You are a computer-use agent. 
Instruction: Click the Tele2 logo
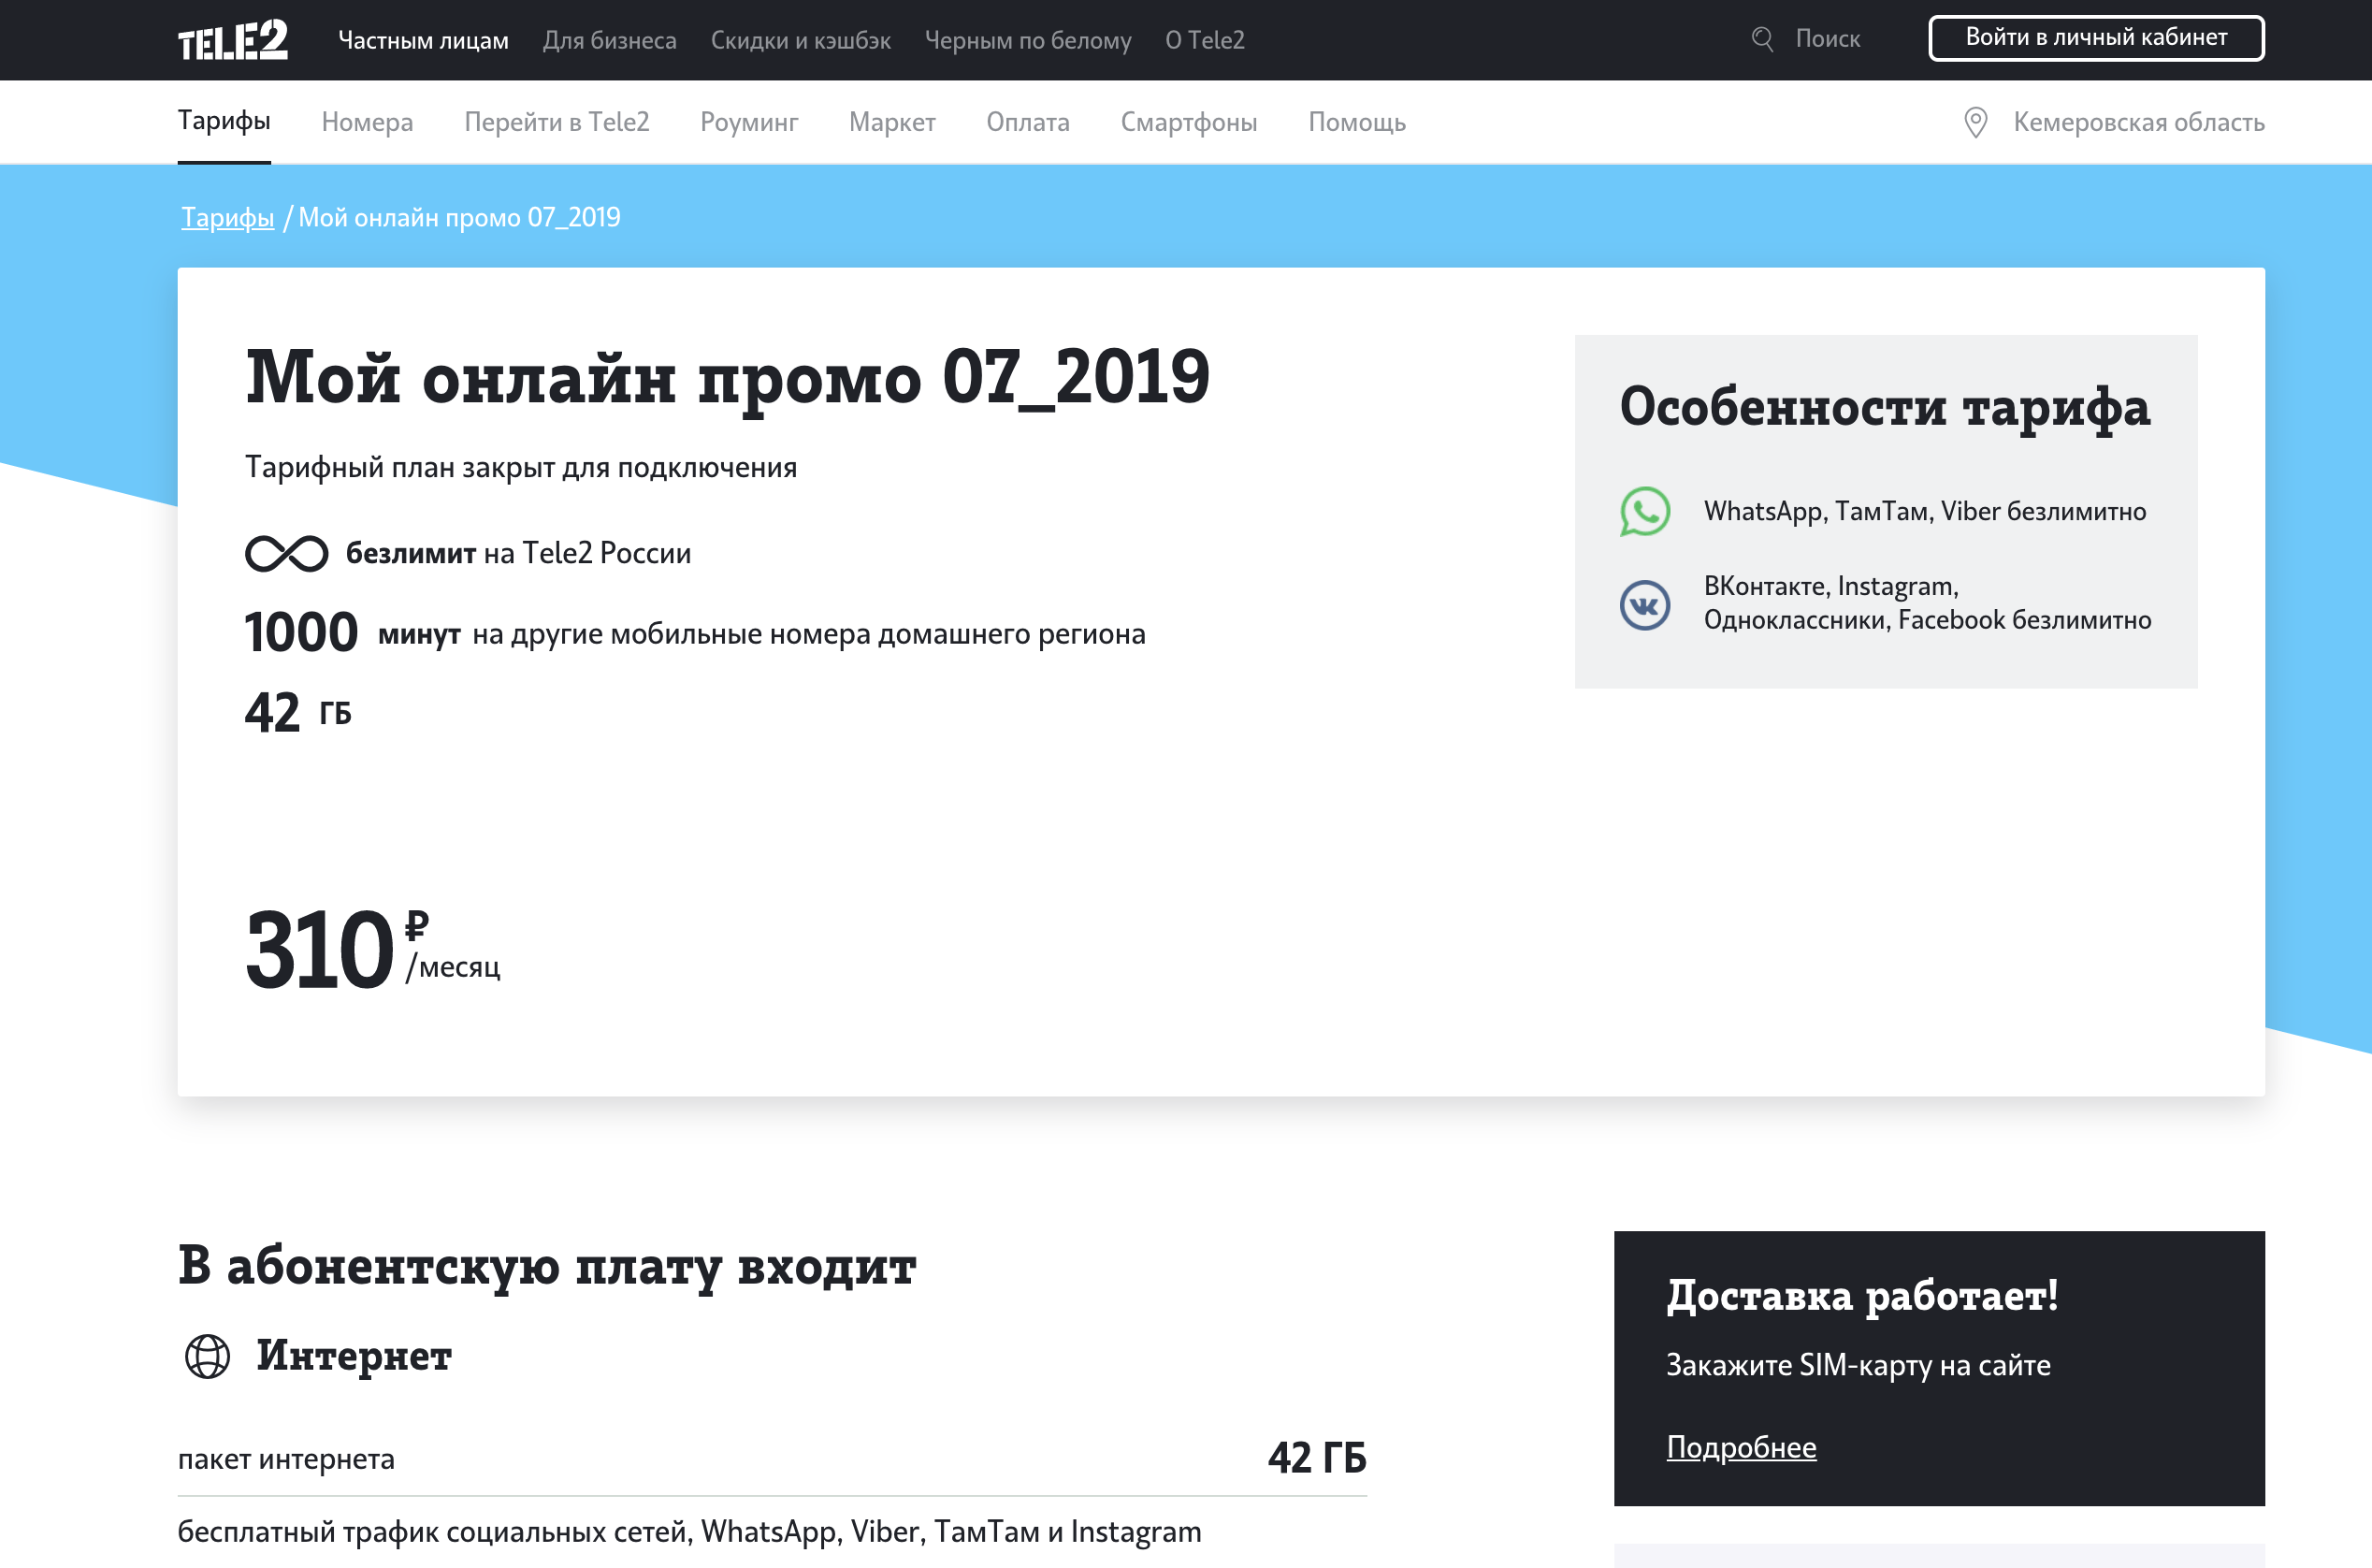click(233, 40)
